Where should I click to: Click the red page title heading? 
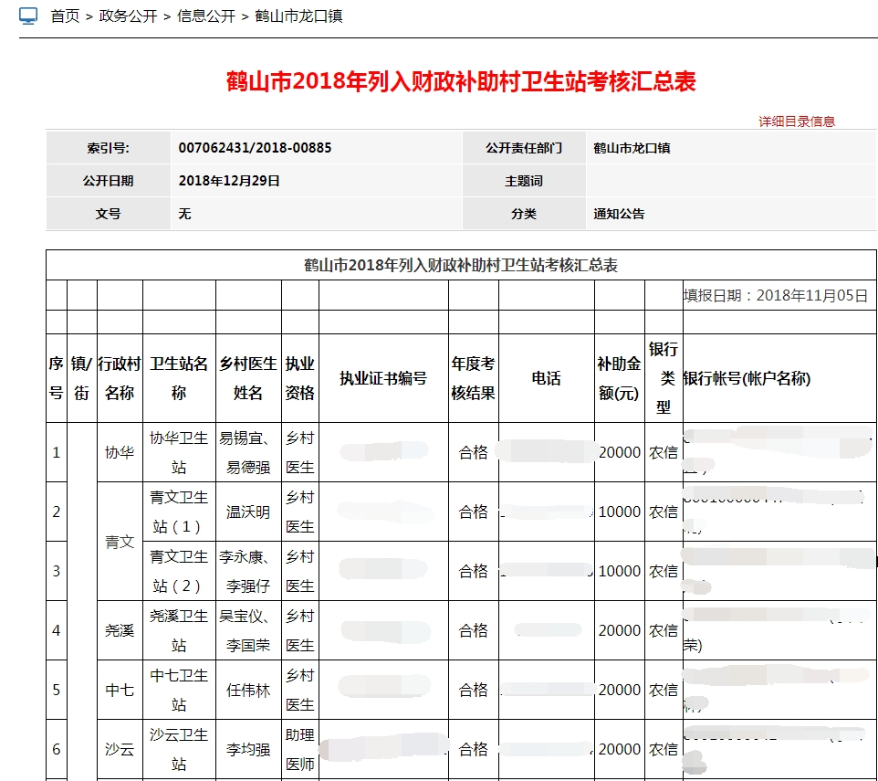click(461, 82)
